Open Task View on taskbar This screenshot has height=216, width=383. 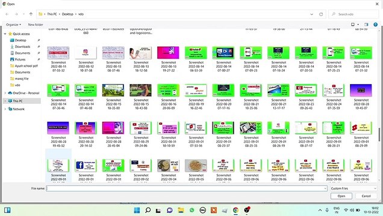[158, 210]
